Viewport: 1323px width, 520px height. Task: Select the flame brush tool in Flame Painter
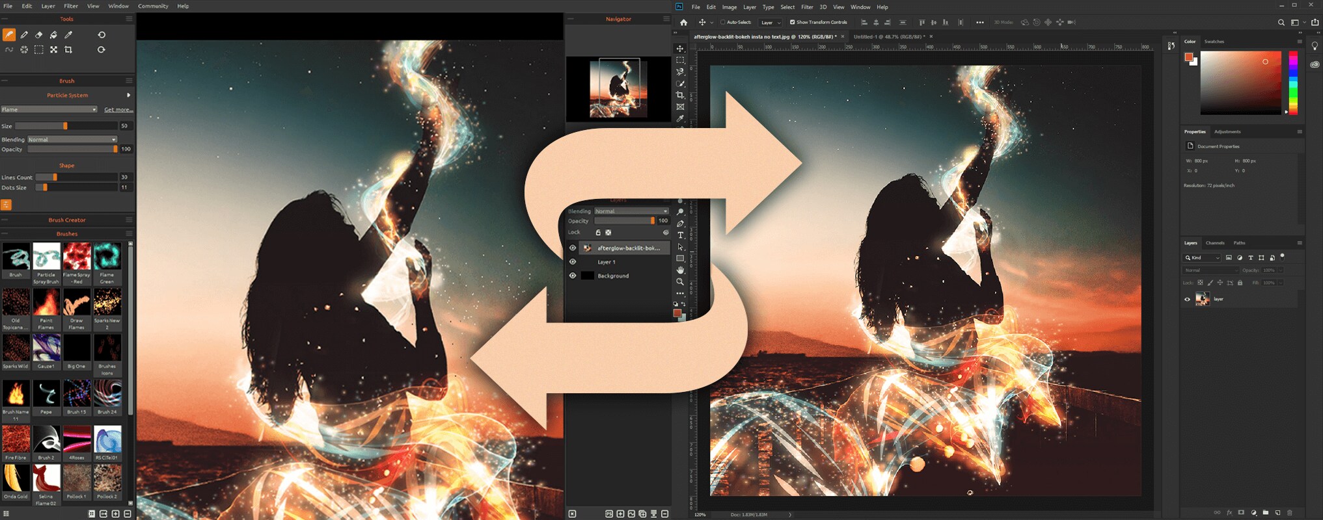tap(9, 34)
